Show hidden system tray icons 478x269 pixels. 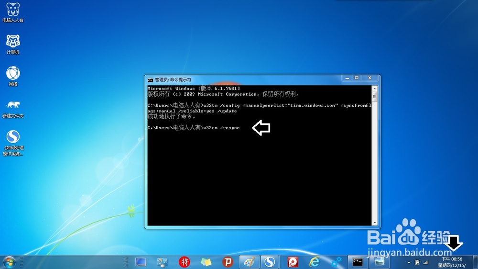(409, 262)
